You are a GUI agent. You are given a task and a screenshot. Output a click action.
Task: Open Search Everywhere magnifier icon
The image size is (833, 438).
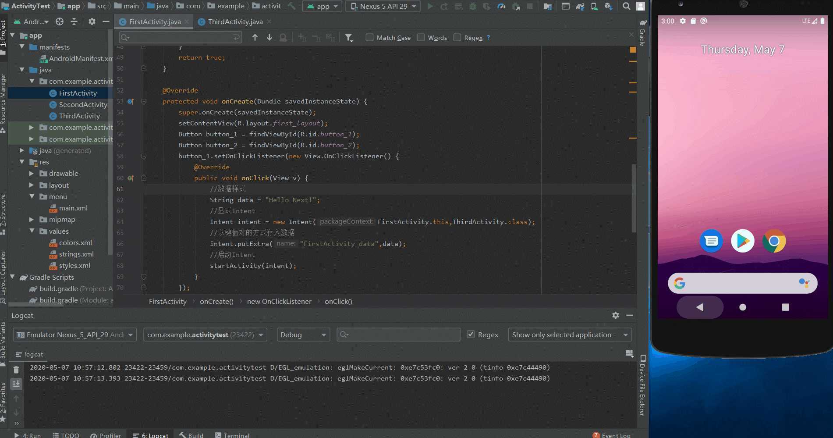[x=627, y=6]
